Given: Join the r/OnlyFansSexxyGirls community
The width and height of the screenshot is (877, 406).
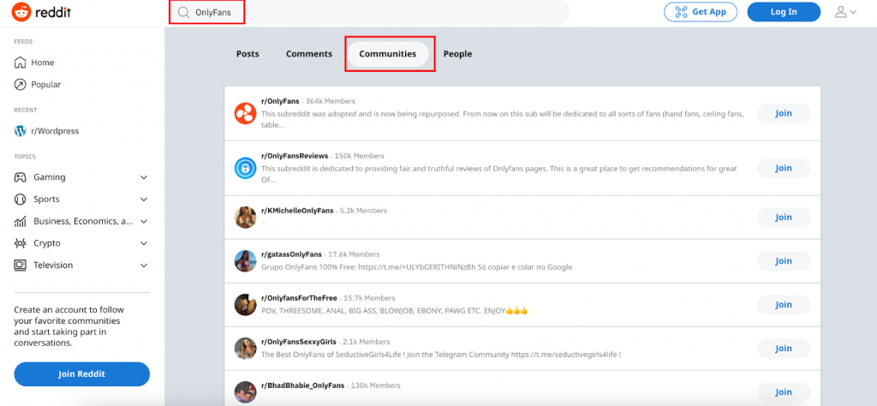Looking at the screenshot, I should 784,349.
